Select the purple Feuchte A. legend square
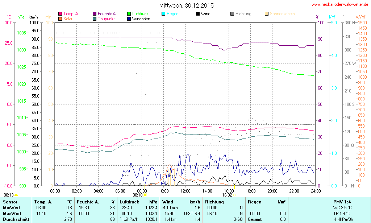The image size is (371, 223). click(95, 14)
